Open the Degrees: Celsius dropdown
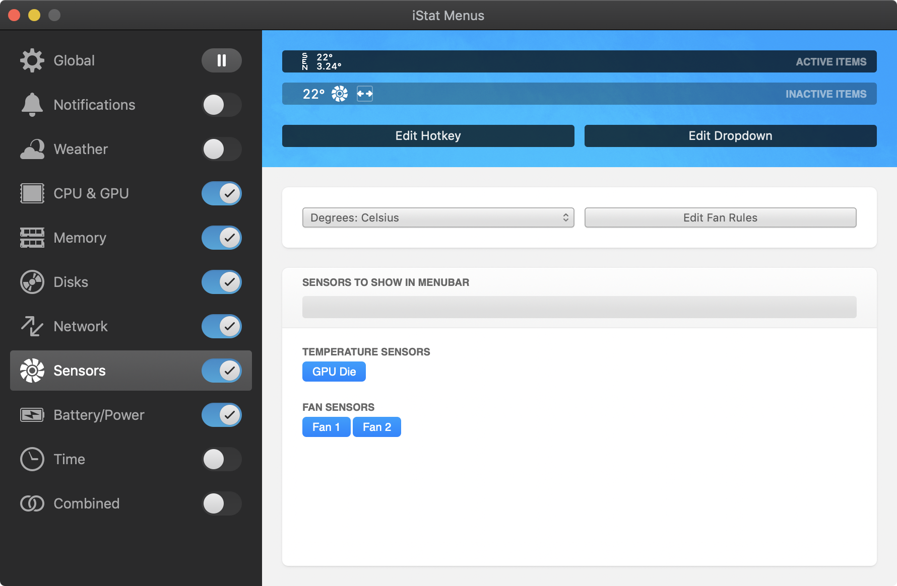Screen dimensions: 897x586 438,217
